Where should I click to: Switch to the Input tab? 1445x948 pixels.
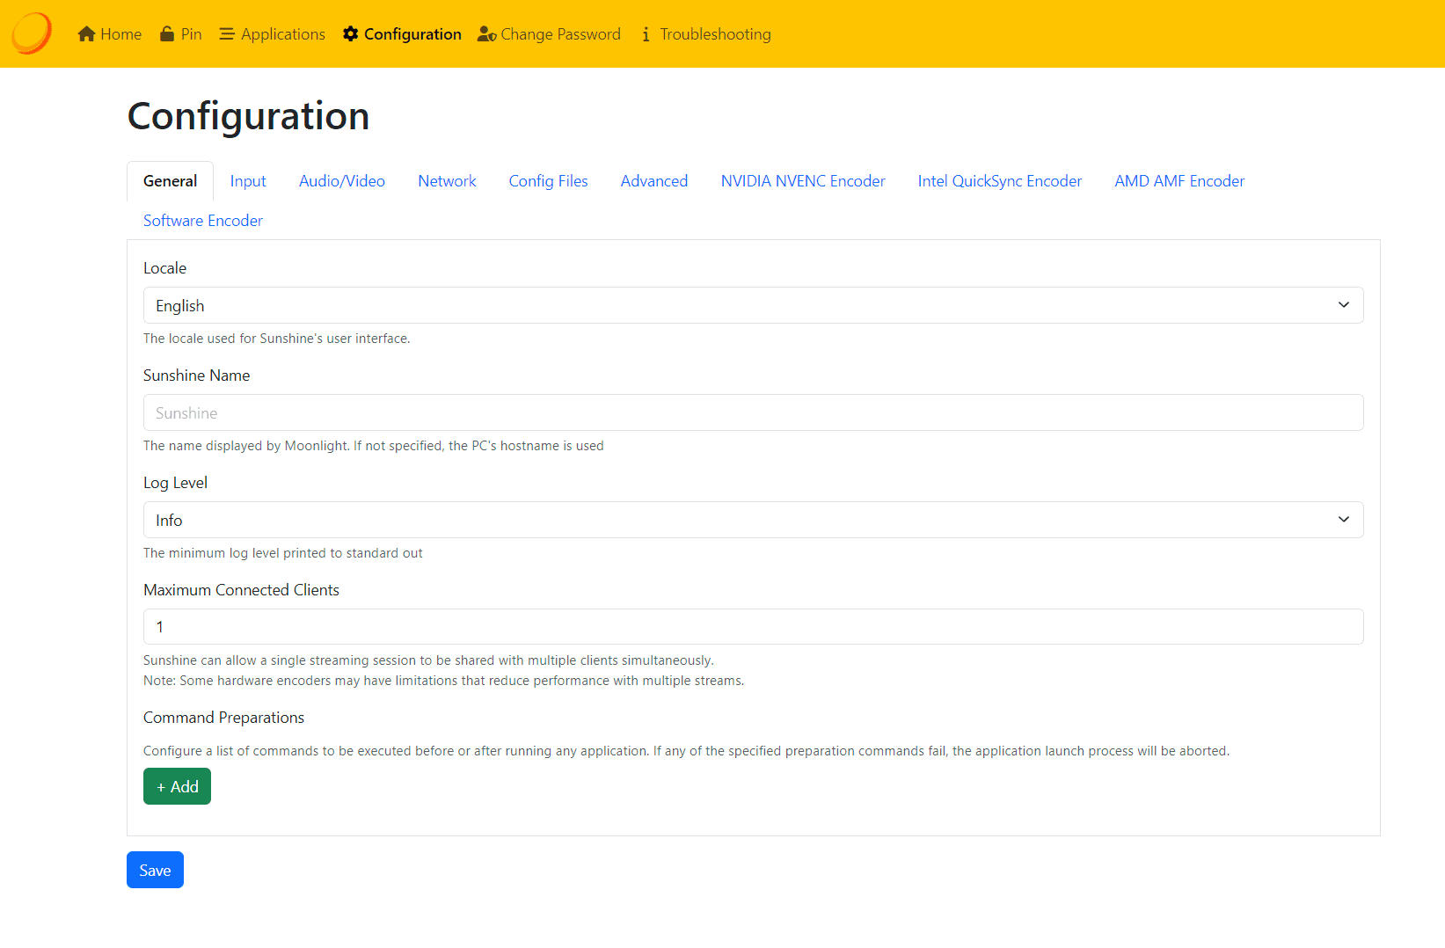[x=248, y=181]
